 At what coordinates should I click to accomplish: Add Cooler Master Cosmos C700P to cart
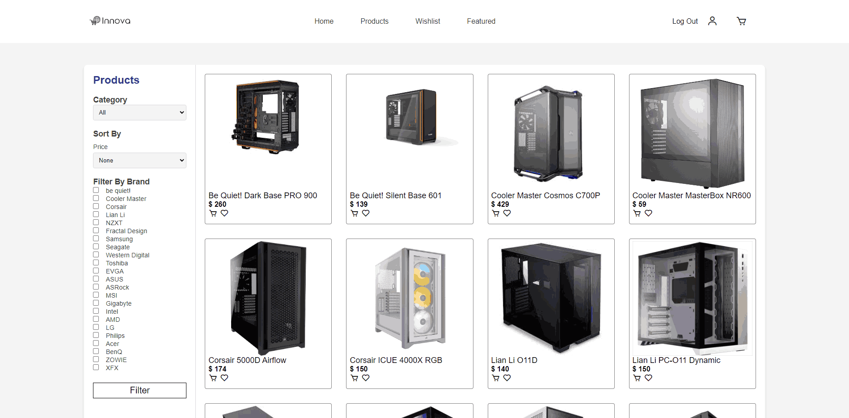(496, 213)
